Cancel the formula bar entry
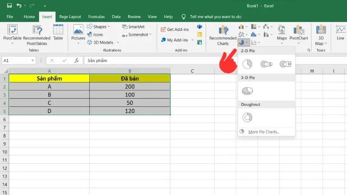This screenshot has height=195, width=347. pyautogui.click(x=52, y=60)
